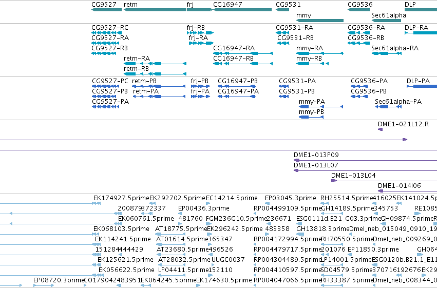Click the CG9527 gene label
Viewport: 437px width, 288px height.
point(104,5)
